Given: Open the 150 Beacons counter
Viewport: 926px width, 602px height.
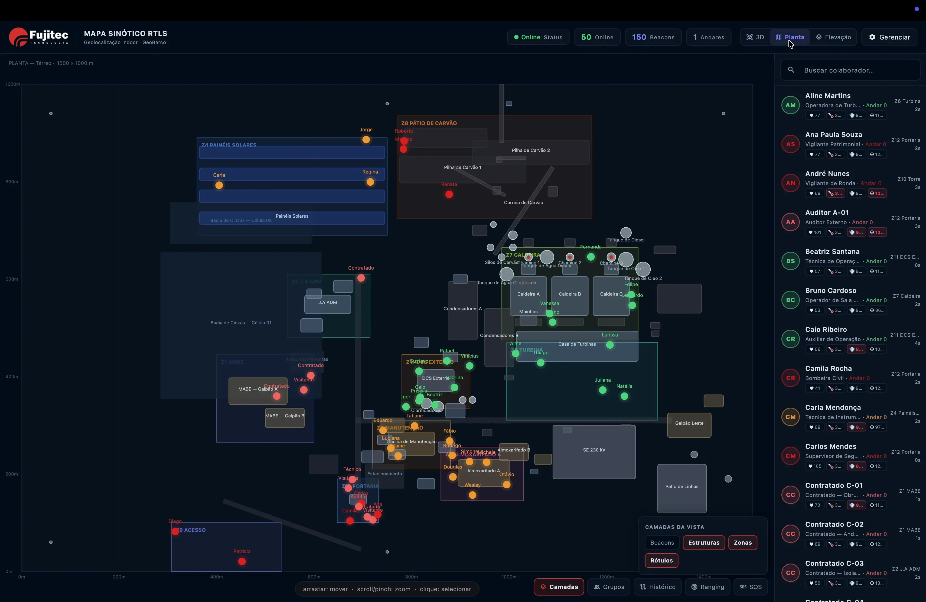Looking at the screenshot, I should tap(653, 37).
